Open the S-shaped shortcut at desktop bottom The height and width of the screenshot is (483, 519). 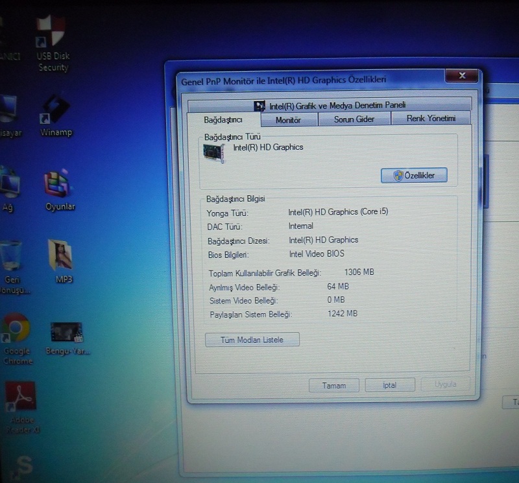click(23, 467)
